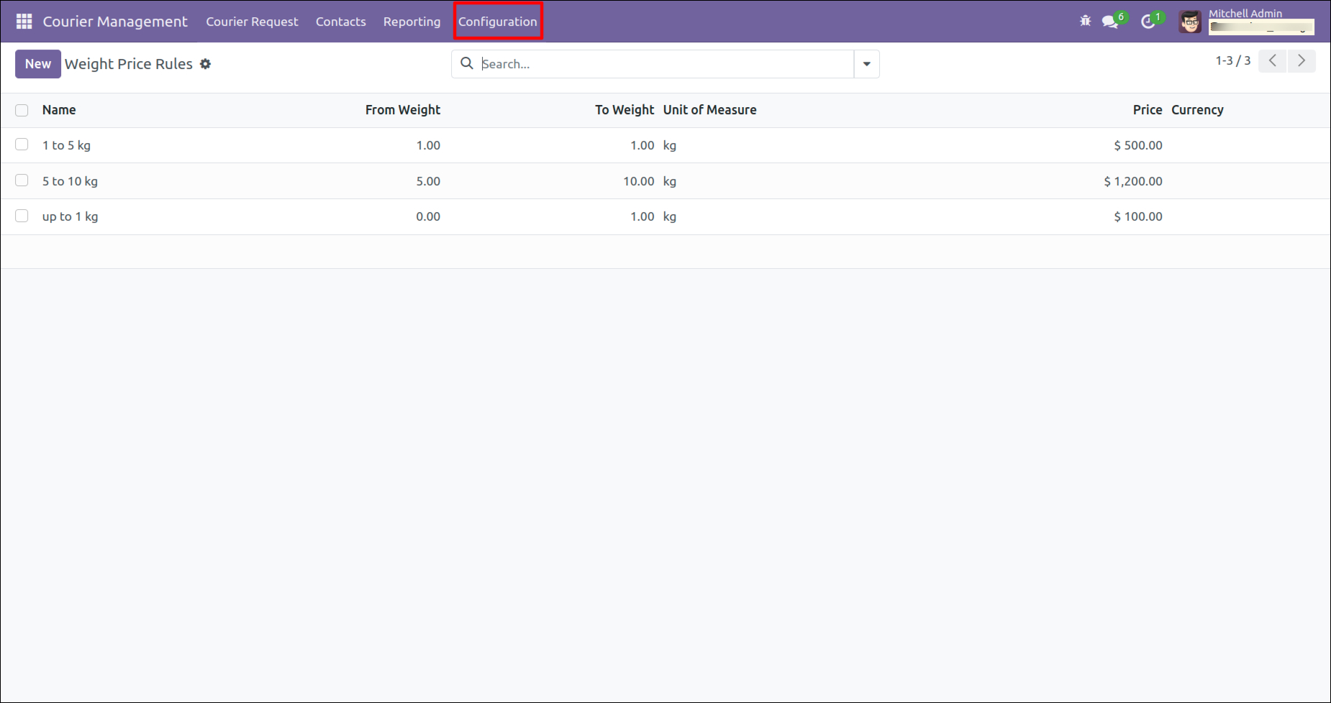
Task: Expand search filter options dropdown
Action: tap(866, 64)
